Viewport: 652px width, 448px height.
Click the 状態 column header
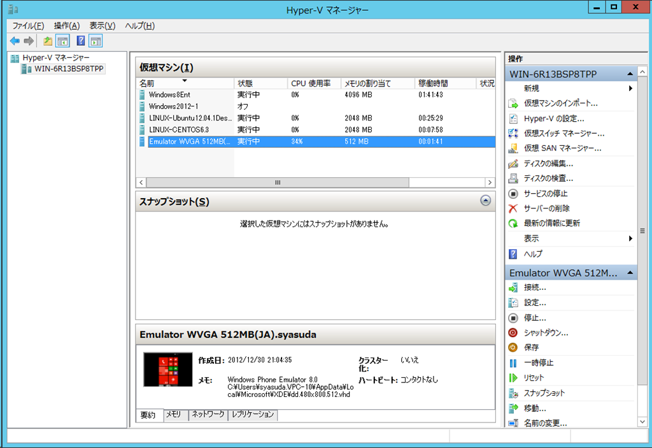click(260, 83)
